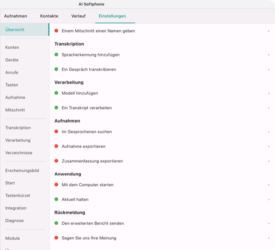This screenshot has height=250, width=275.
Task: Open the Verlauf tab
Action: coord(78,16)
